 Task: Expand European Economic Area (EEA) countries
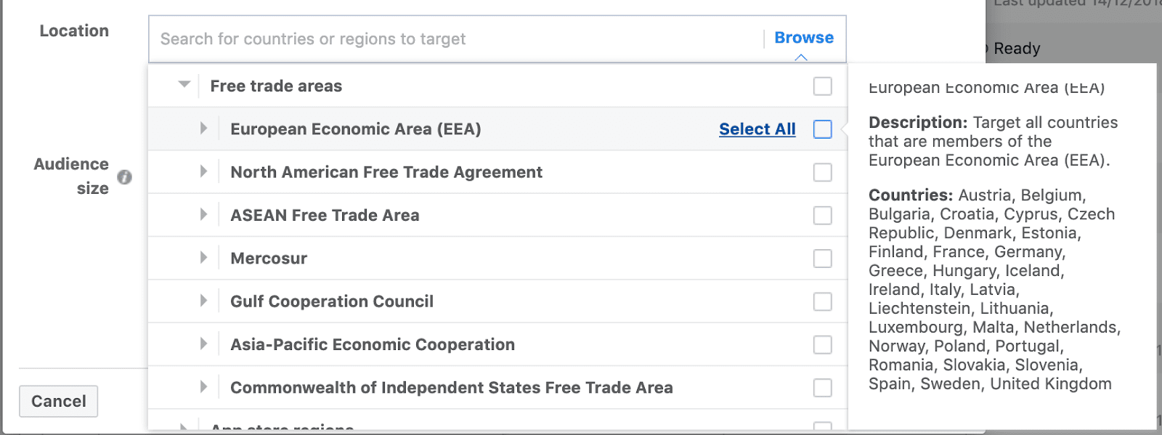(203, 129)
